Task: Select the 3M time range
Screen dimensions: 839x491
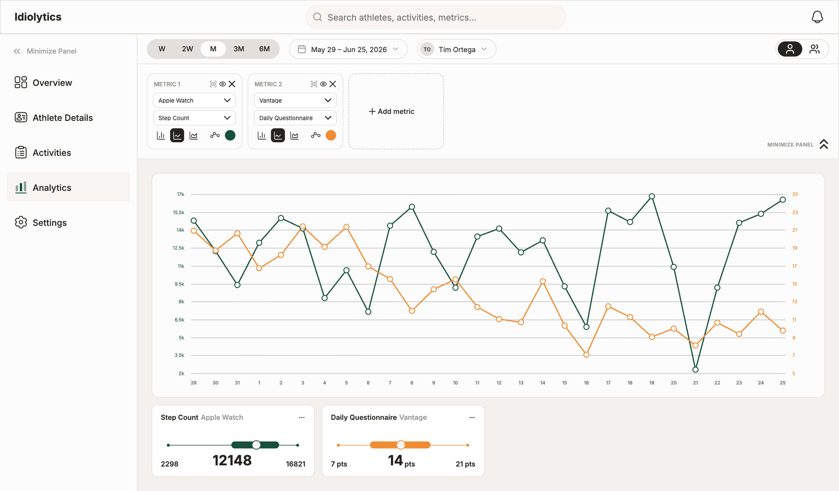Action: pos(239,49)
